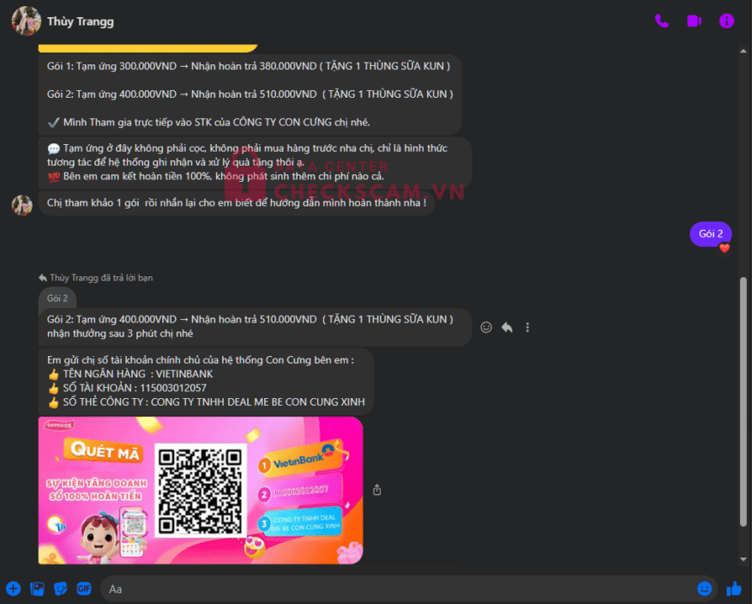752x604 pixels.
Task: Start a video call with Thùy Trangg
Action: tap(694, 21)
